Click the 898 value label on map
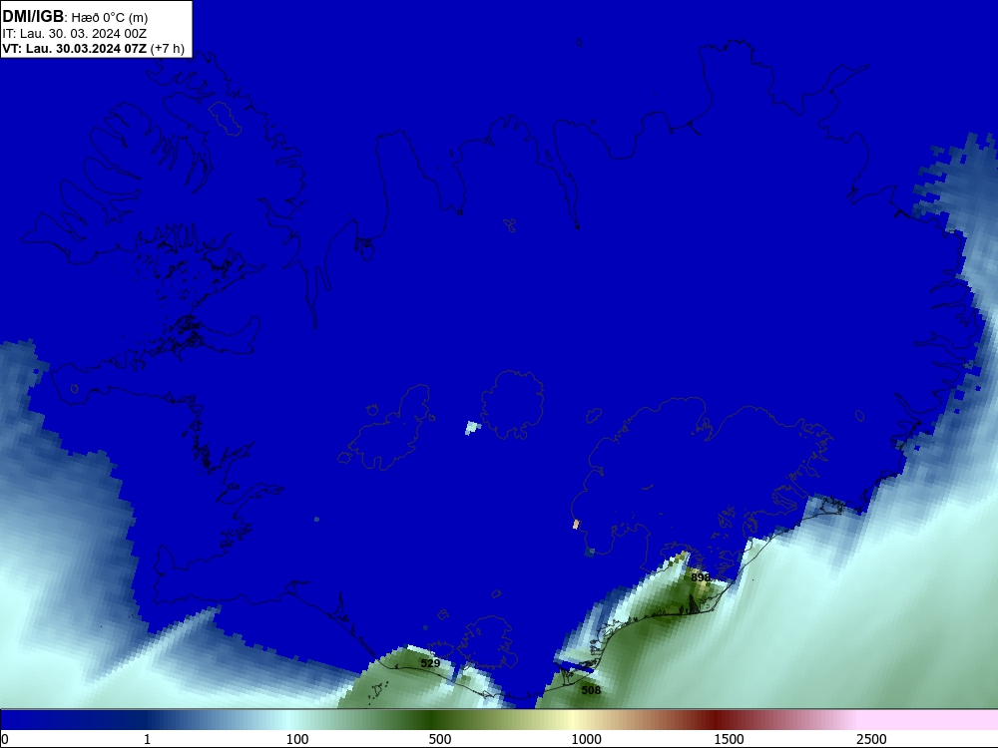 click(701, 577)
